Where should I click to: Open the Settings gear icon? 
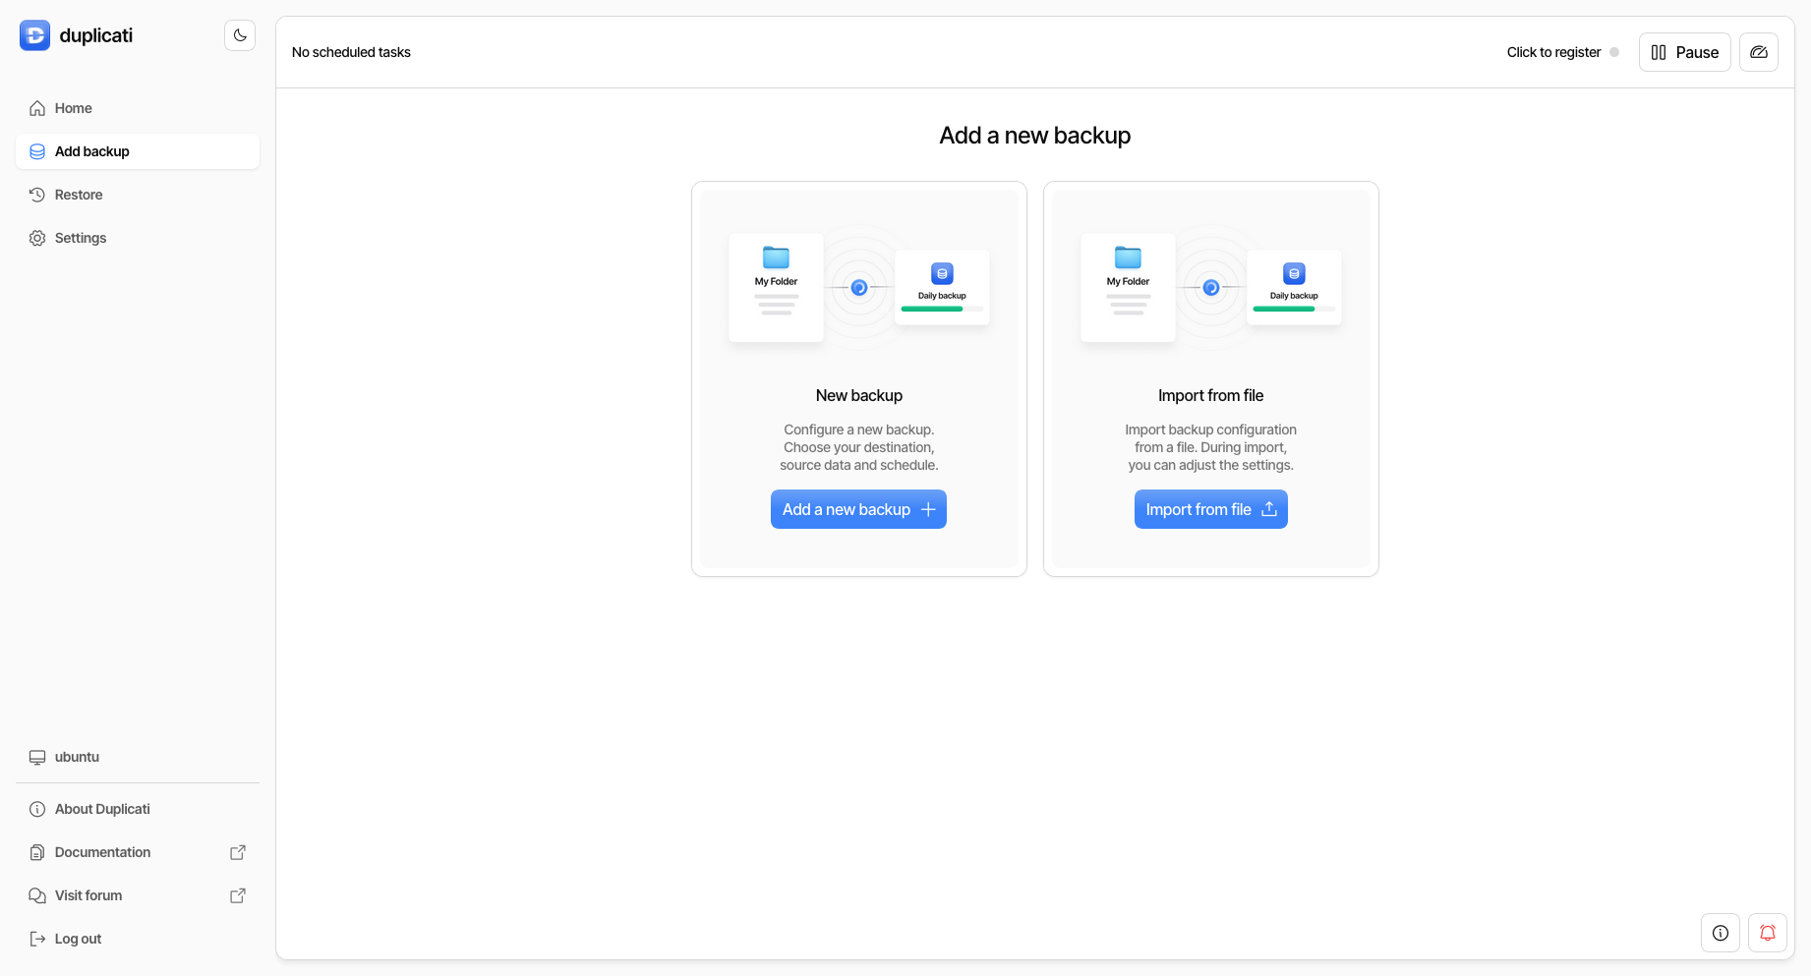click(36, 238)
